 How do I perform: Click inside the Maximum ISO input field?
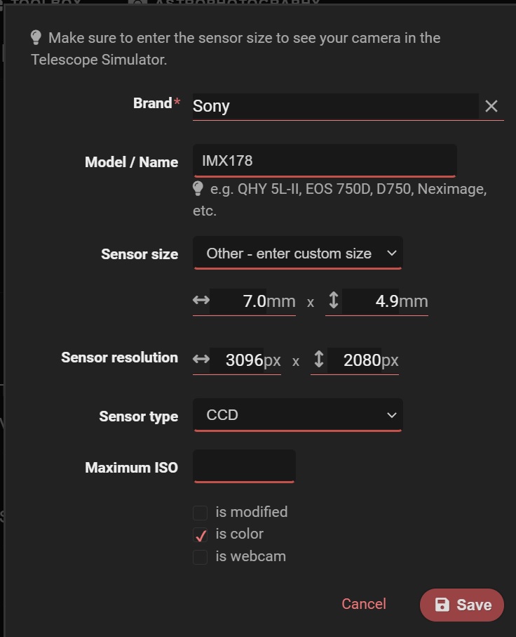(244, 466)
